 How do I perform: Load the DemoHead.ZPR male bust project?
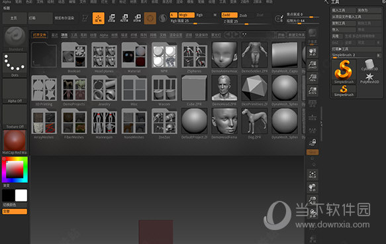(x=224, y=88)
